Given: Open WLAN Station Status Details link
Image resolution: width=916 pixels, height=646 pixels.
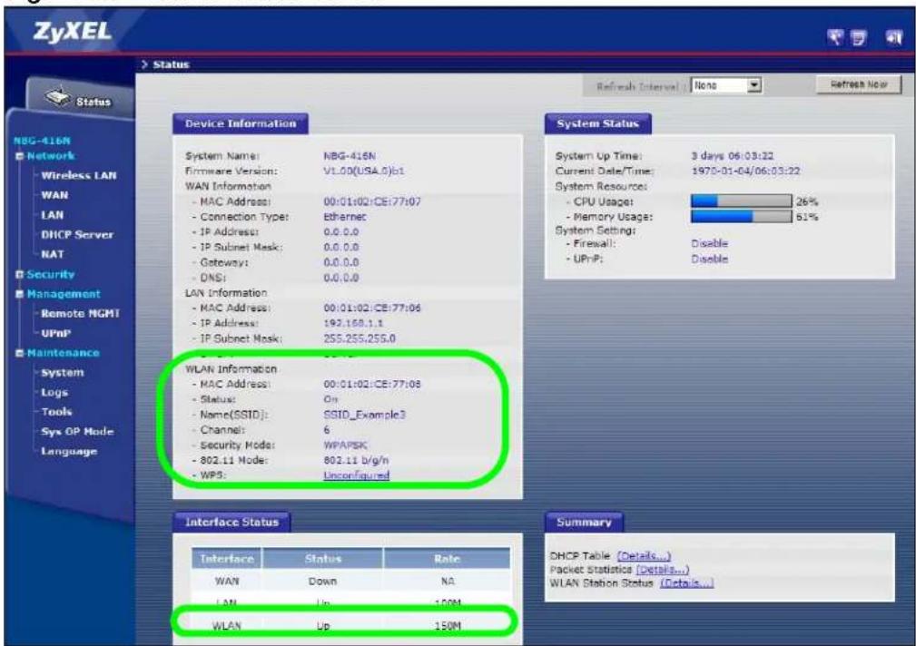Looking at the screenshot, I should pyautogui.click(x=687, y=582).
